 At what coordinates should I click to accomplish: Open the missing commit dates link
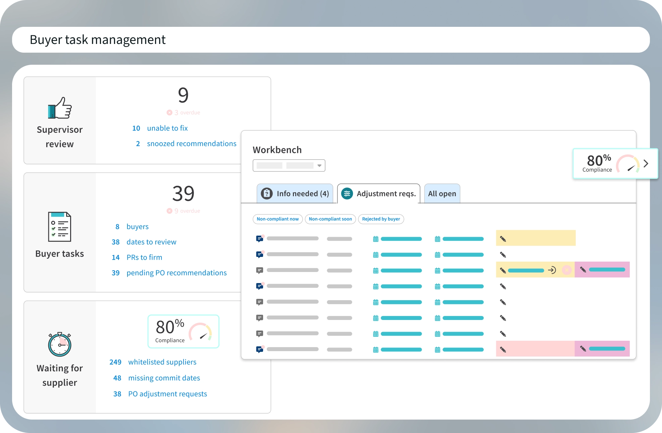164,378
